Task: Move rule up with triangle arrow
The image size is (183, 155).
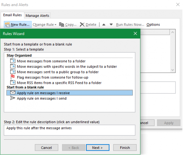Action: (x=104, y=25)
